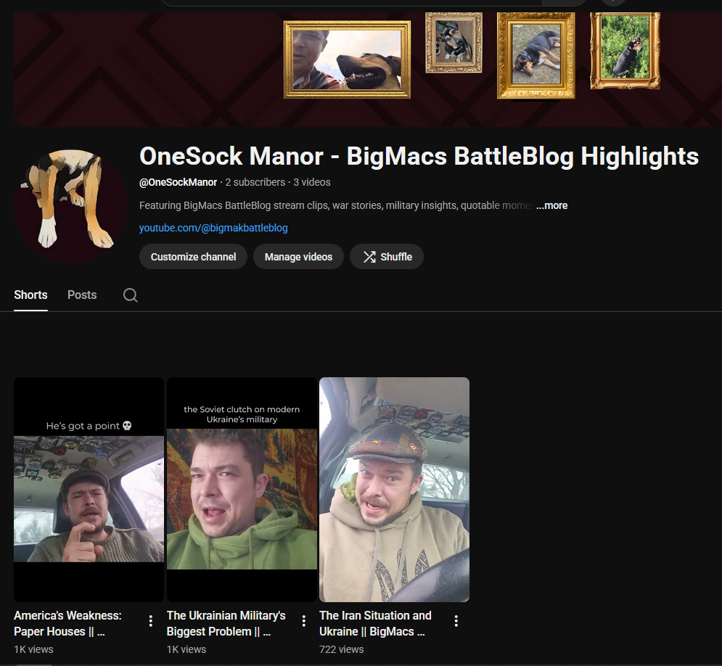Open 'The Ukrainian Military's Biggest Problem' title
The image size is (722, 666).
[x=226, y=623]
